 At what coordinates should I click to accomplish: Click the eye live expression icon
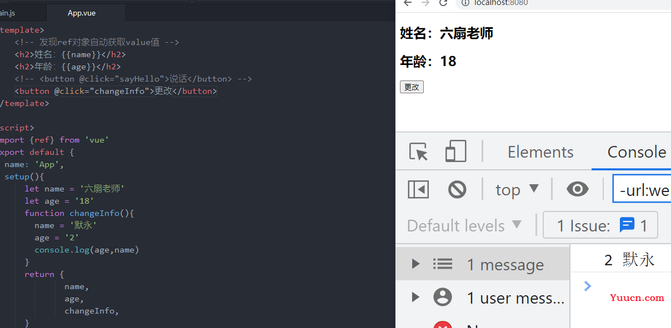(x=578, y=189)
